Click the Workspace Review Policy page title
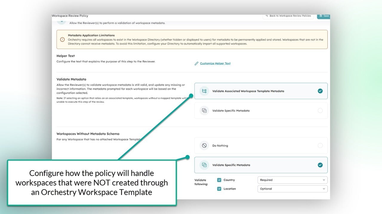This screenshot has width=382, height=214. tap(70, 16)
